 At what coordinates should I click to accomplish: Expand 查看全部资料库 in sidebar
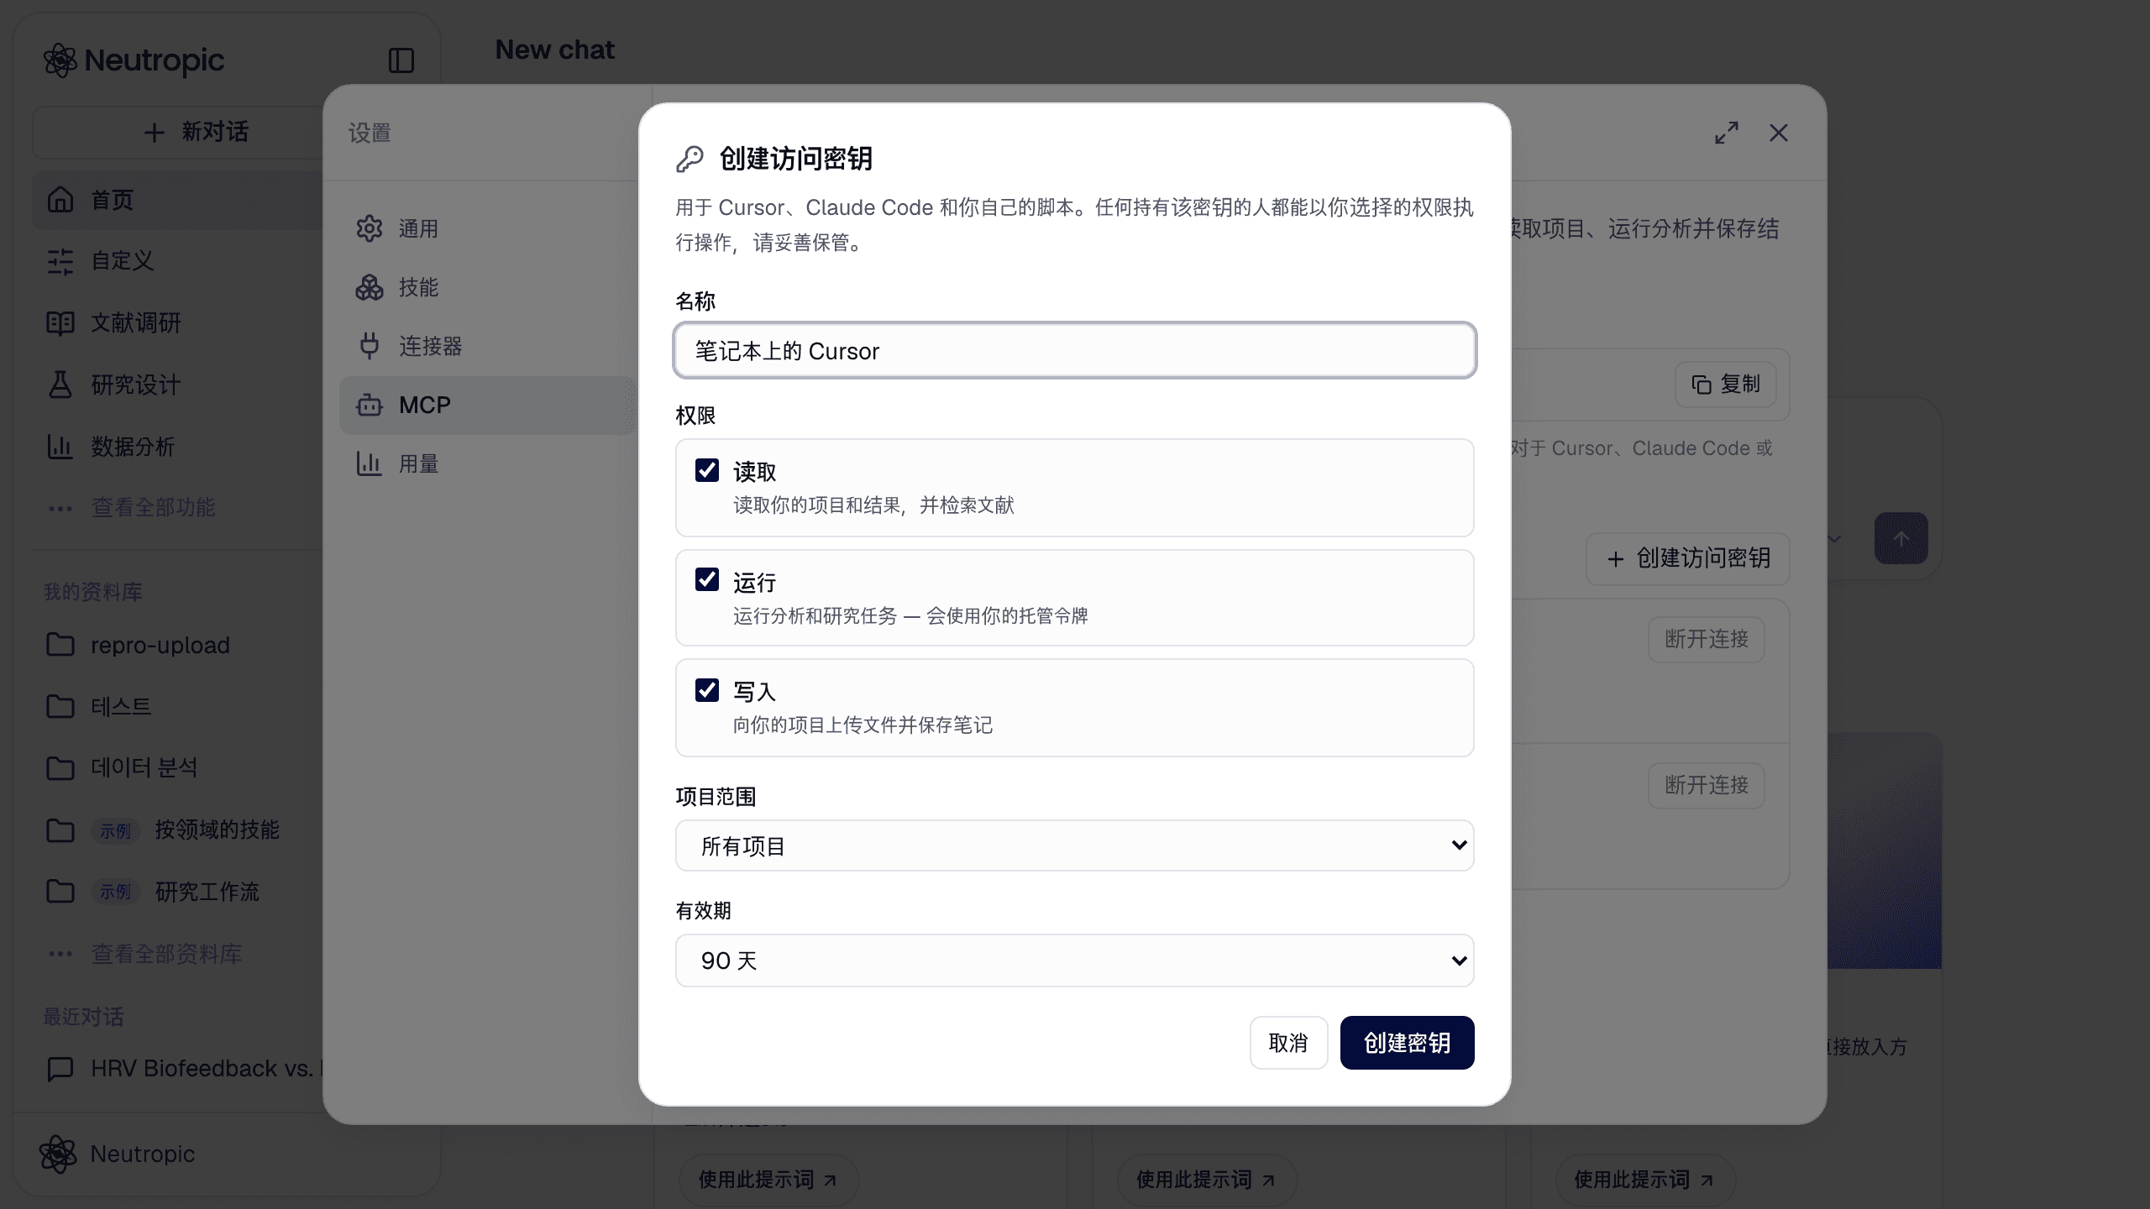pos(166,954)
